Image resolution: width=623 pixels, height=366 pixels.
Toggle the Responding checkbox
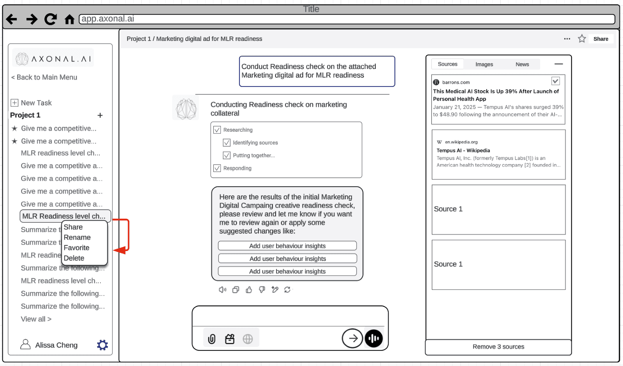click(217, 168)
